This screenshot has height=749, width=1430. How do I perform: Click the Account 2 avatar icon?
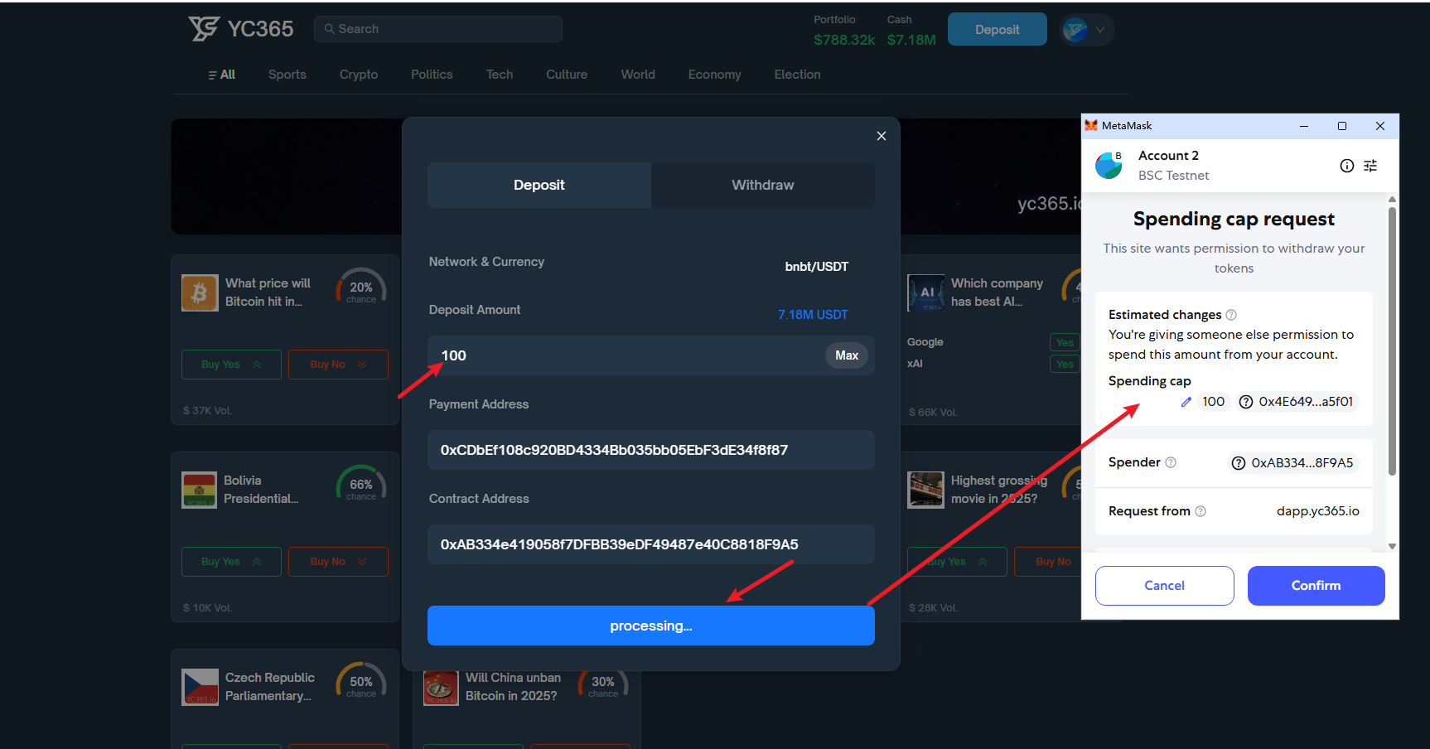point(1109,166)
